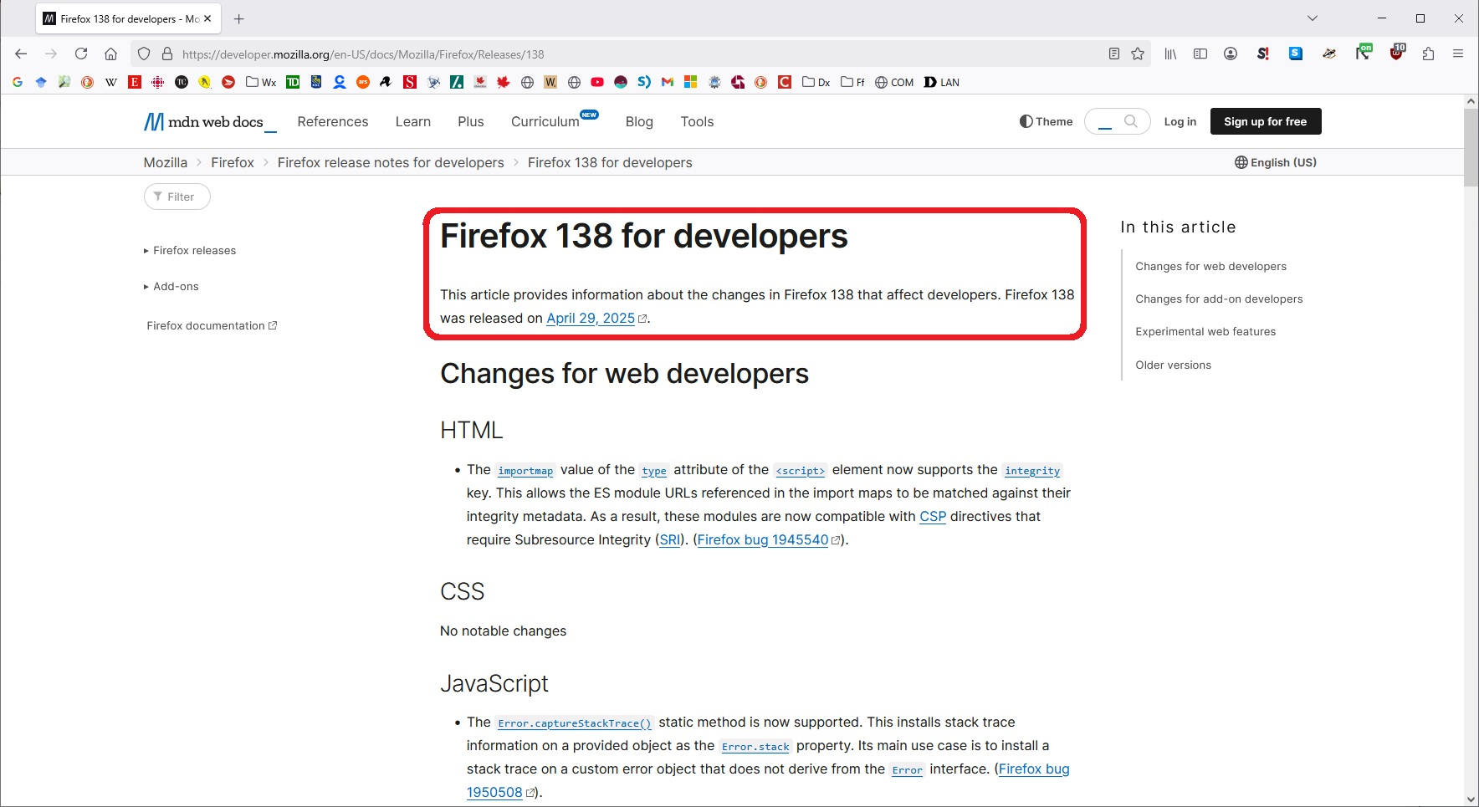Viewport: 1479px width, 807px height.
Task: Toggle reader view in the address bar
Action: [x=1113, y=54]
